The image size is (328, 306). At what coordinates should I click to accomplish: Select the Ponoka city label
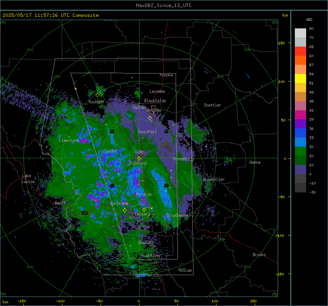point(166,75)
